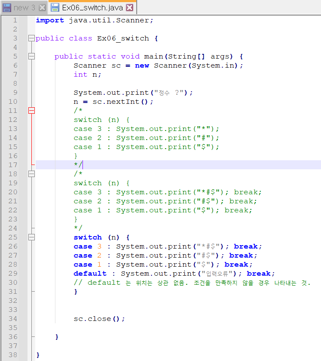Click commented 'break;' on line 20
This screenshot has height=361, width=321.
(248, 192)
